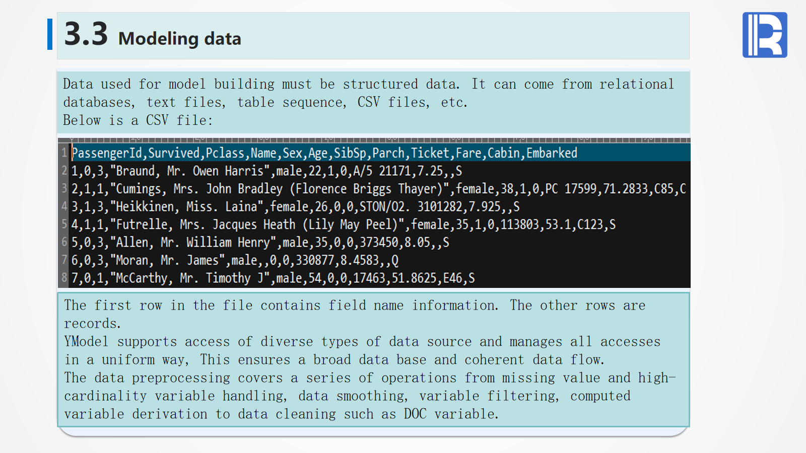Click the blue R logo icon
Viewport: 806px width, 453px height.
tap(764, 35)
